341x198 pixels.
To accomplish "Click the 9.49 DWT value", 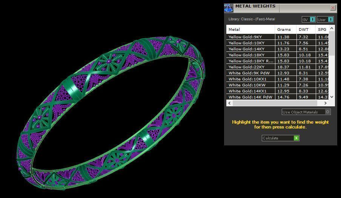I will point(303,97).
